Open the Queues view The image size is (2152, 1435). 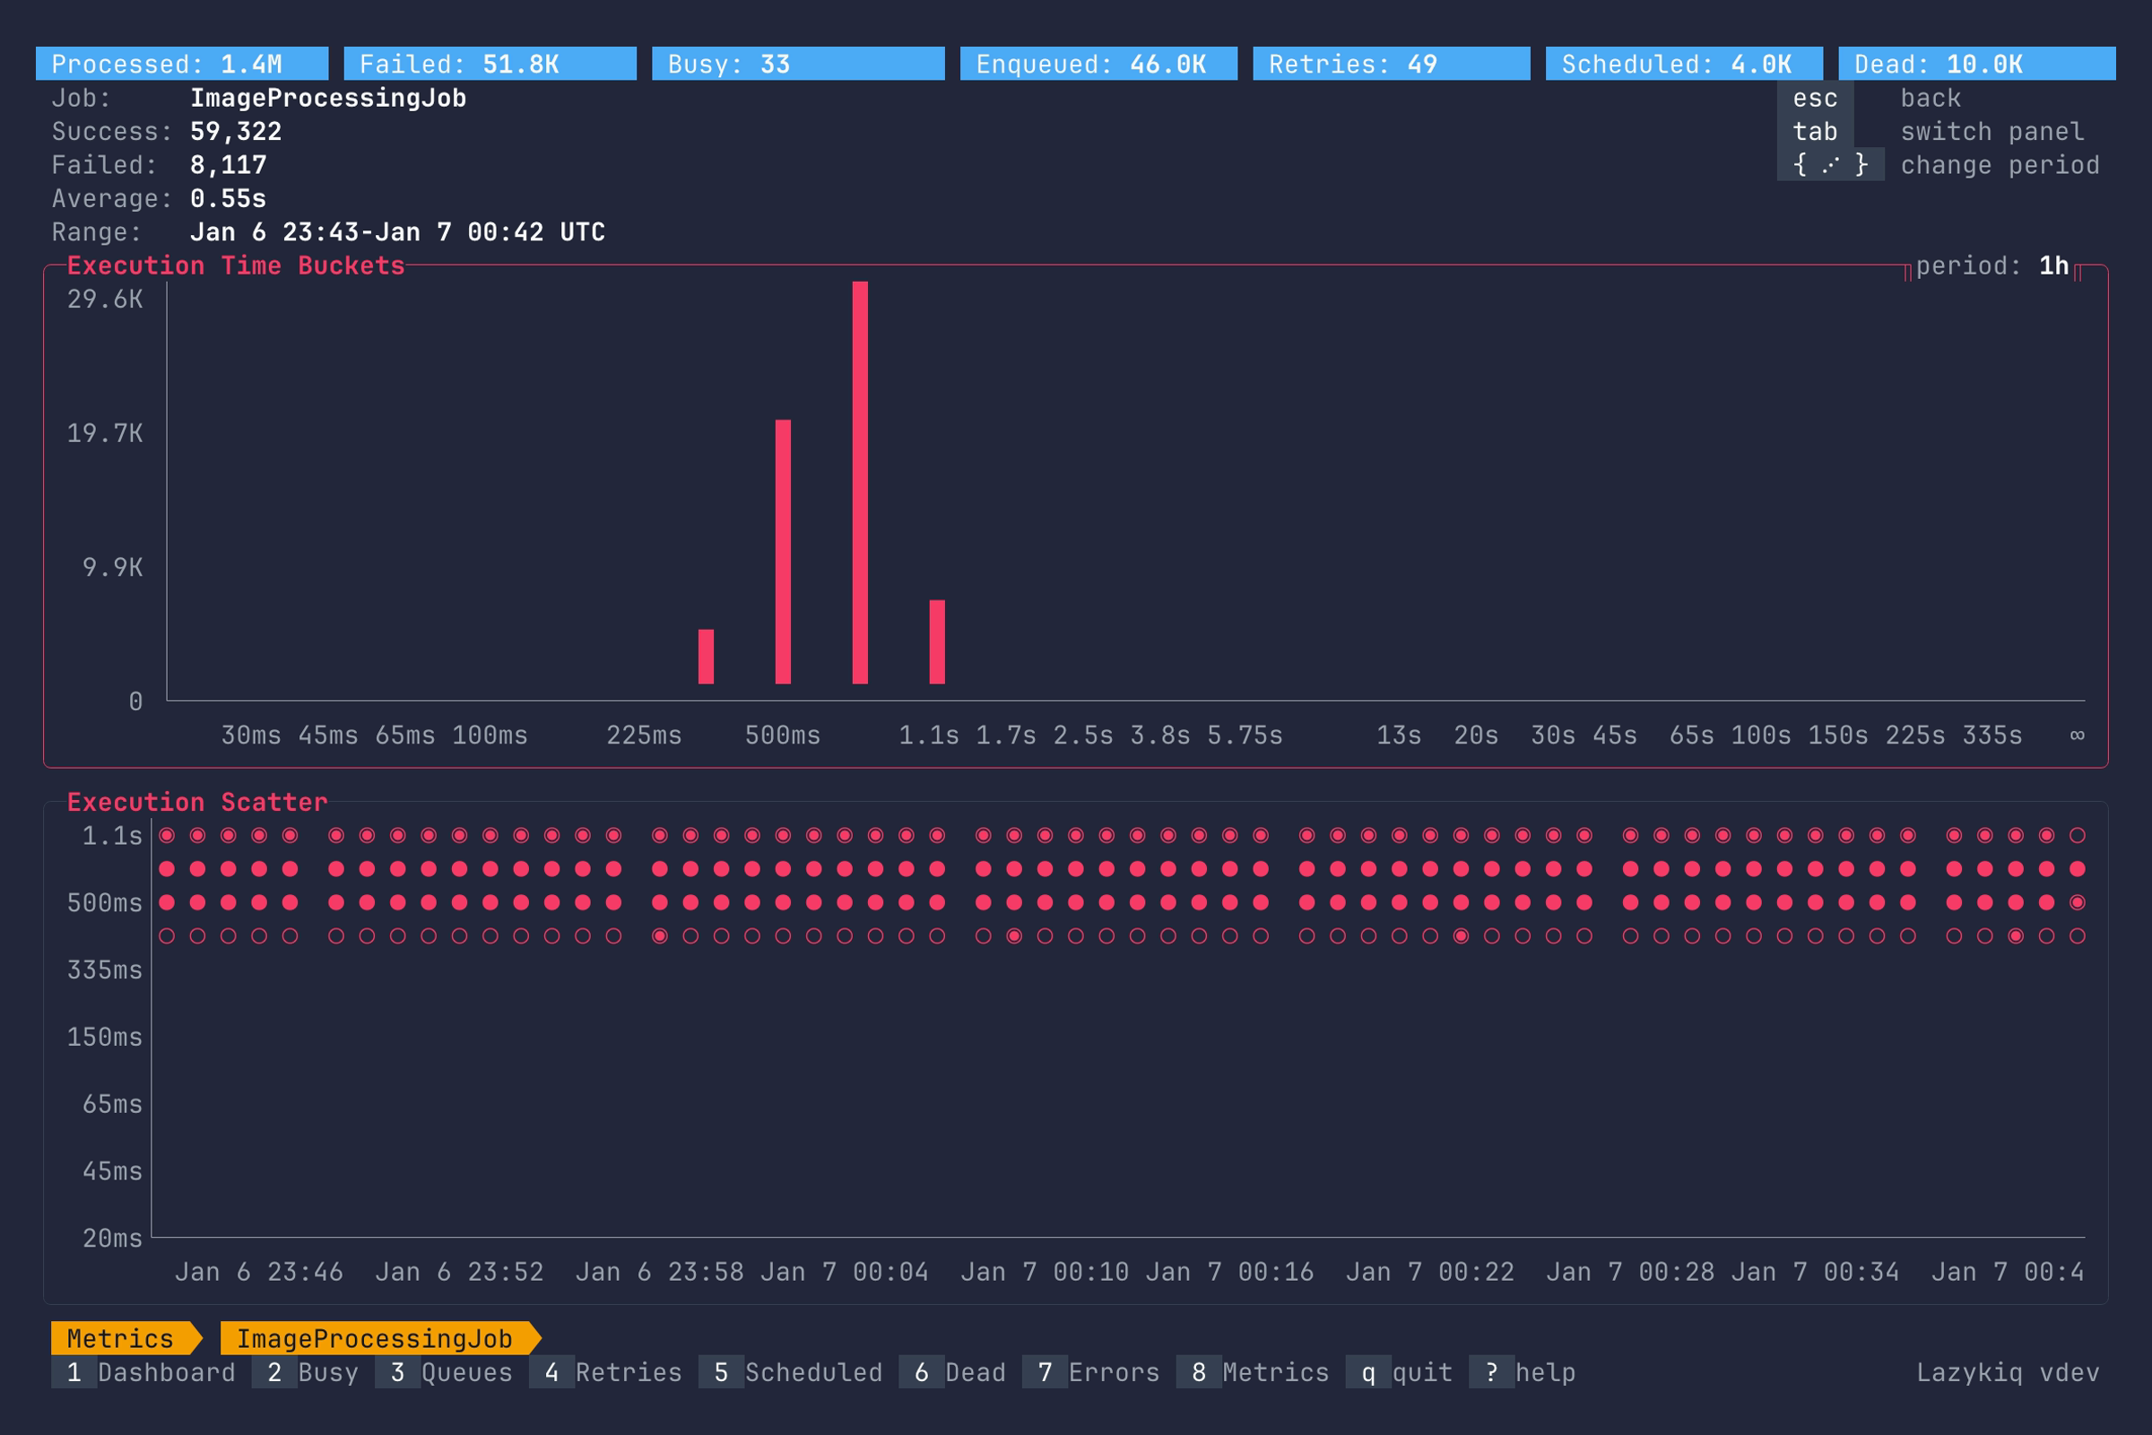[x=446, y=1372]
